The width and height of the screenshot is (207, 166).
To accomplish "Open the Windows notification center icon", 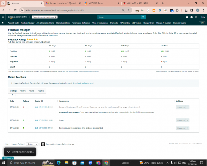I will click(x=202, y=163).
